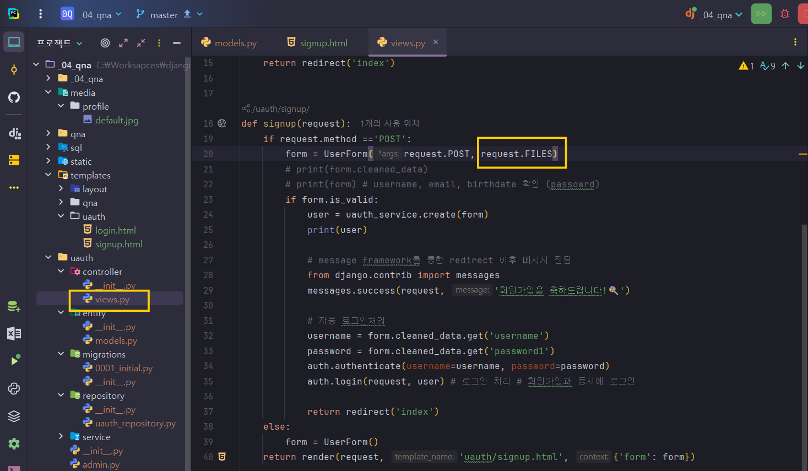Image resolution: width=808 pixels, height=471 pixels.
Task: Open the update project arrow icon
Action: click(187, 14)
